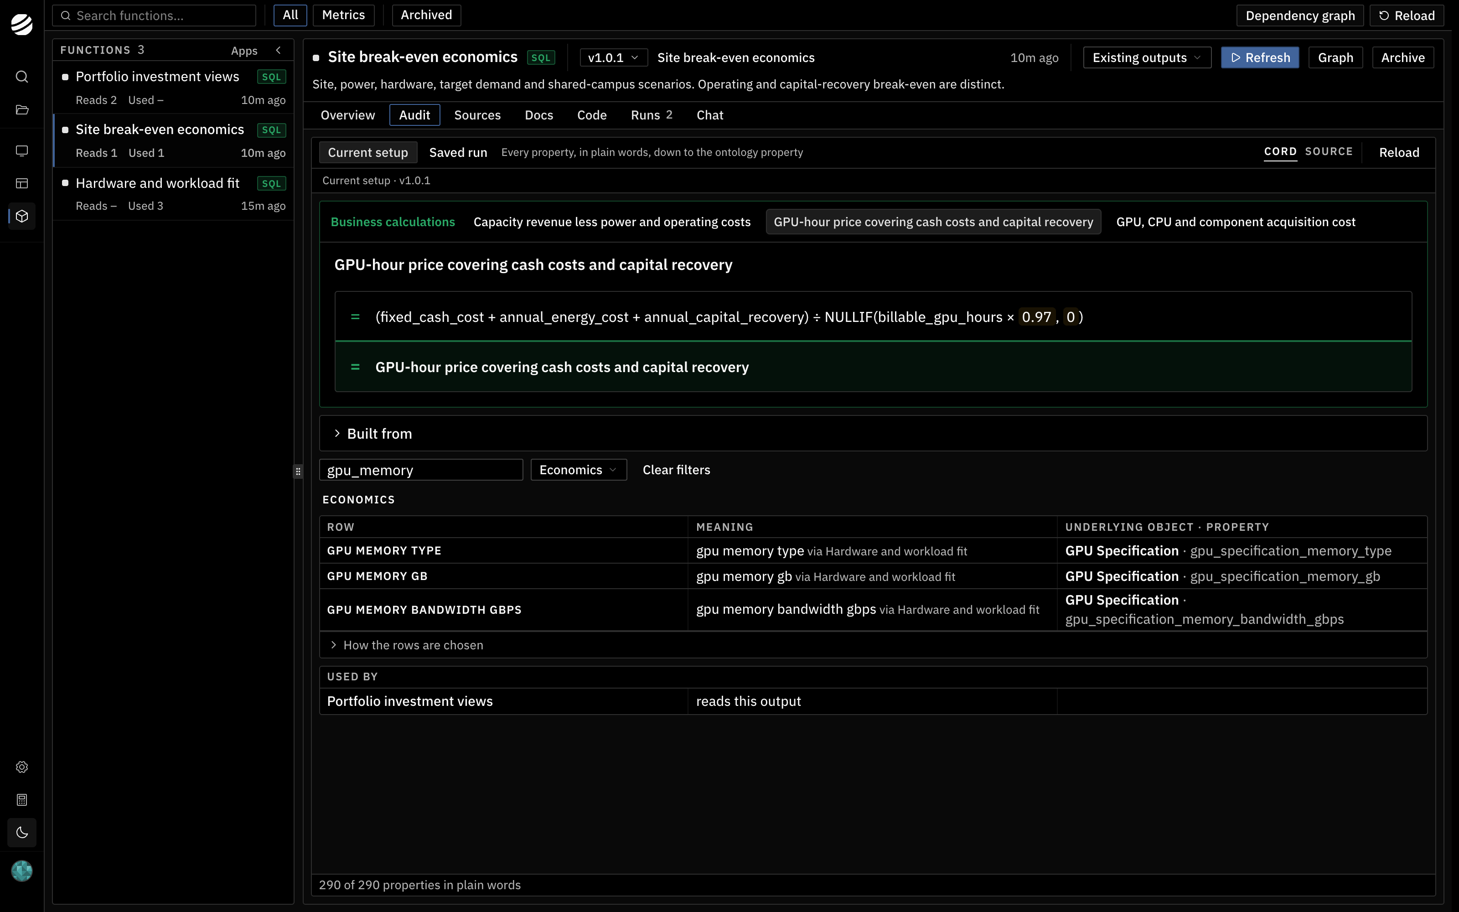Click the 0.97 value in the formula
1459x912 pixels.
pos(1036,316)
